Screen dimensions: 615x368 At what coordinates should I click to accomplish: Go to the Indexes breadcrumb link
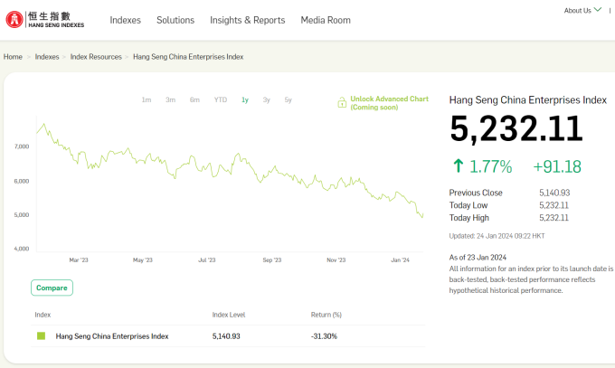[x=47, y=57]
